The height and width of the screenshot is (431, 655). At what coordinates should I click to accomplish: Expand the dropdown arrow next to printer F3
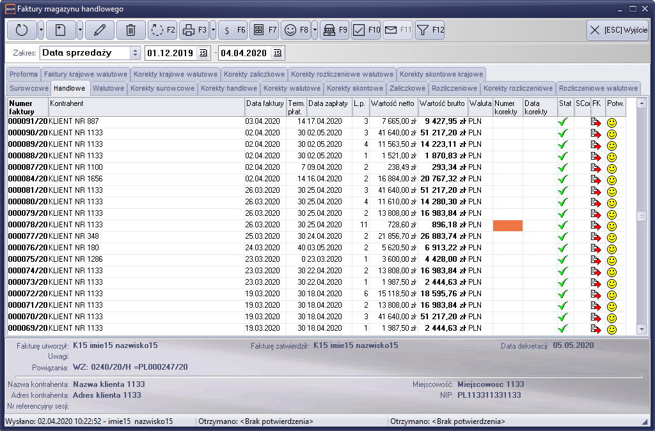point(213,30)
